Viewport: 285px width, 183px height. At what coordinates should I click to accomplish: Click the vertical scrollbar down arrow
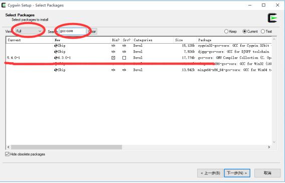pyautogui.click(x=274, y=142)
